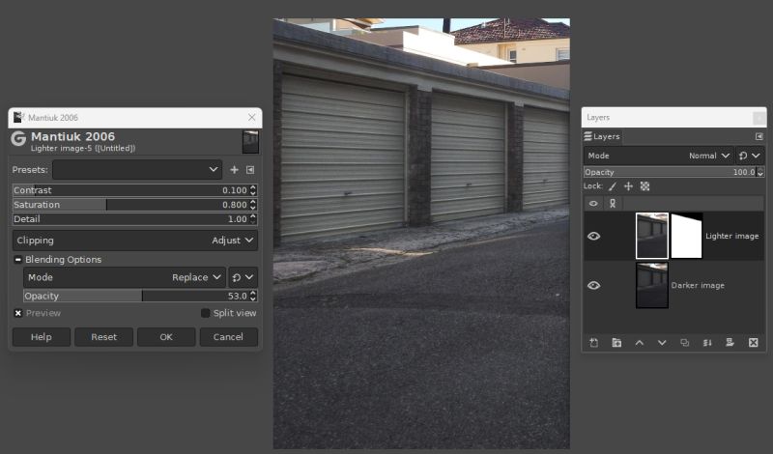Image resolution: width=773 pixels, height=454 pixels.
Task: Collapse the Blending Options section
Action: 18,259
